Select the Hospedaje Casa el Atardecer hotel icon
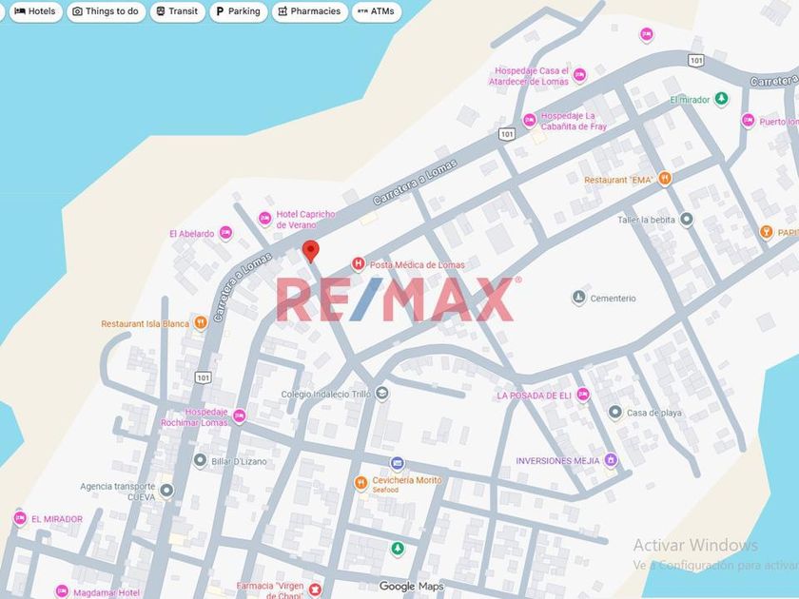Viewport: 799px width, 599px height. 579,75
